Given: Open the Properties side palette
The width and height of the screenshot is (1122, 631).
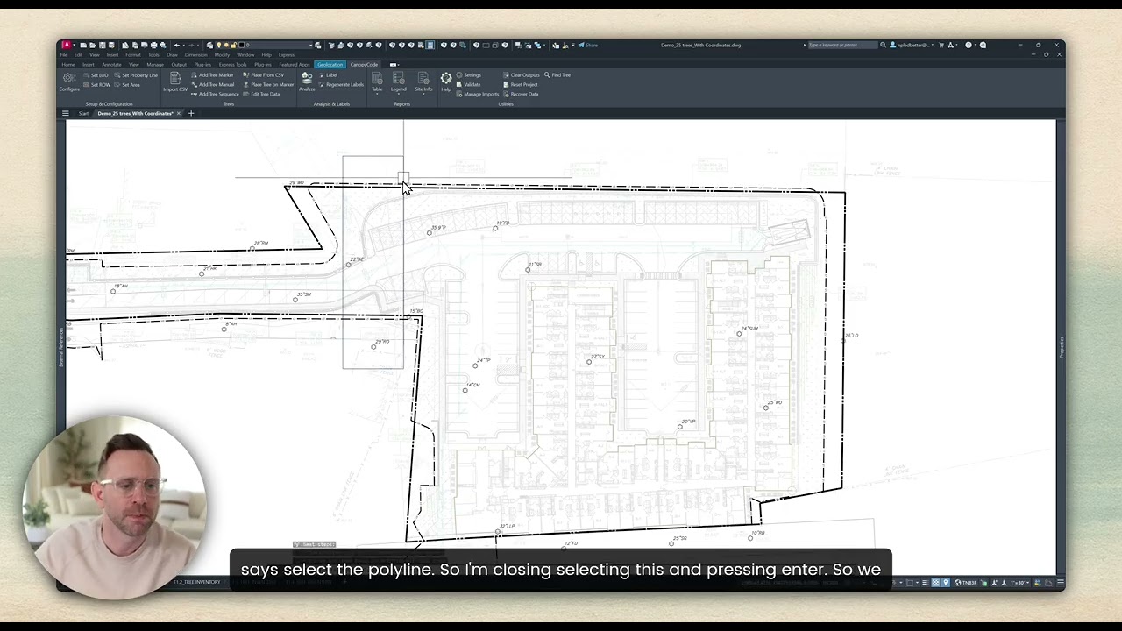Looking at the screenshot, I should tap(1061, 346).
